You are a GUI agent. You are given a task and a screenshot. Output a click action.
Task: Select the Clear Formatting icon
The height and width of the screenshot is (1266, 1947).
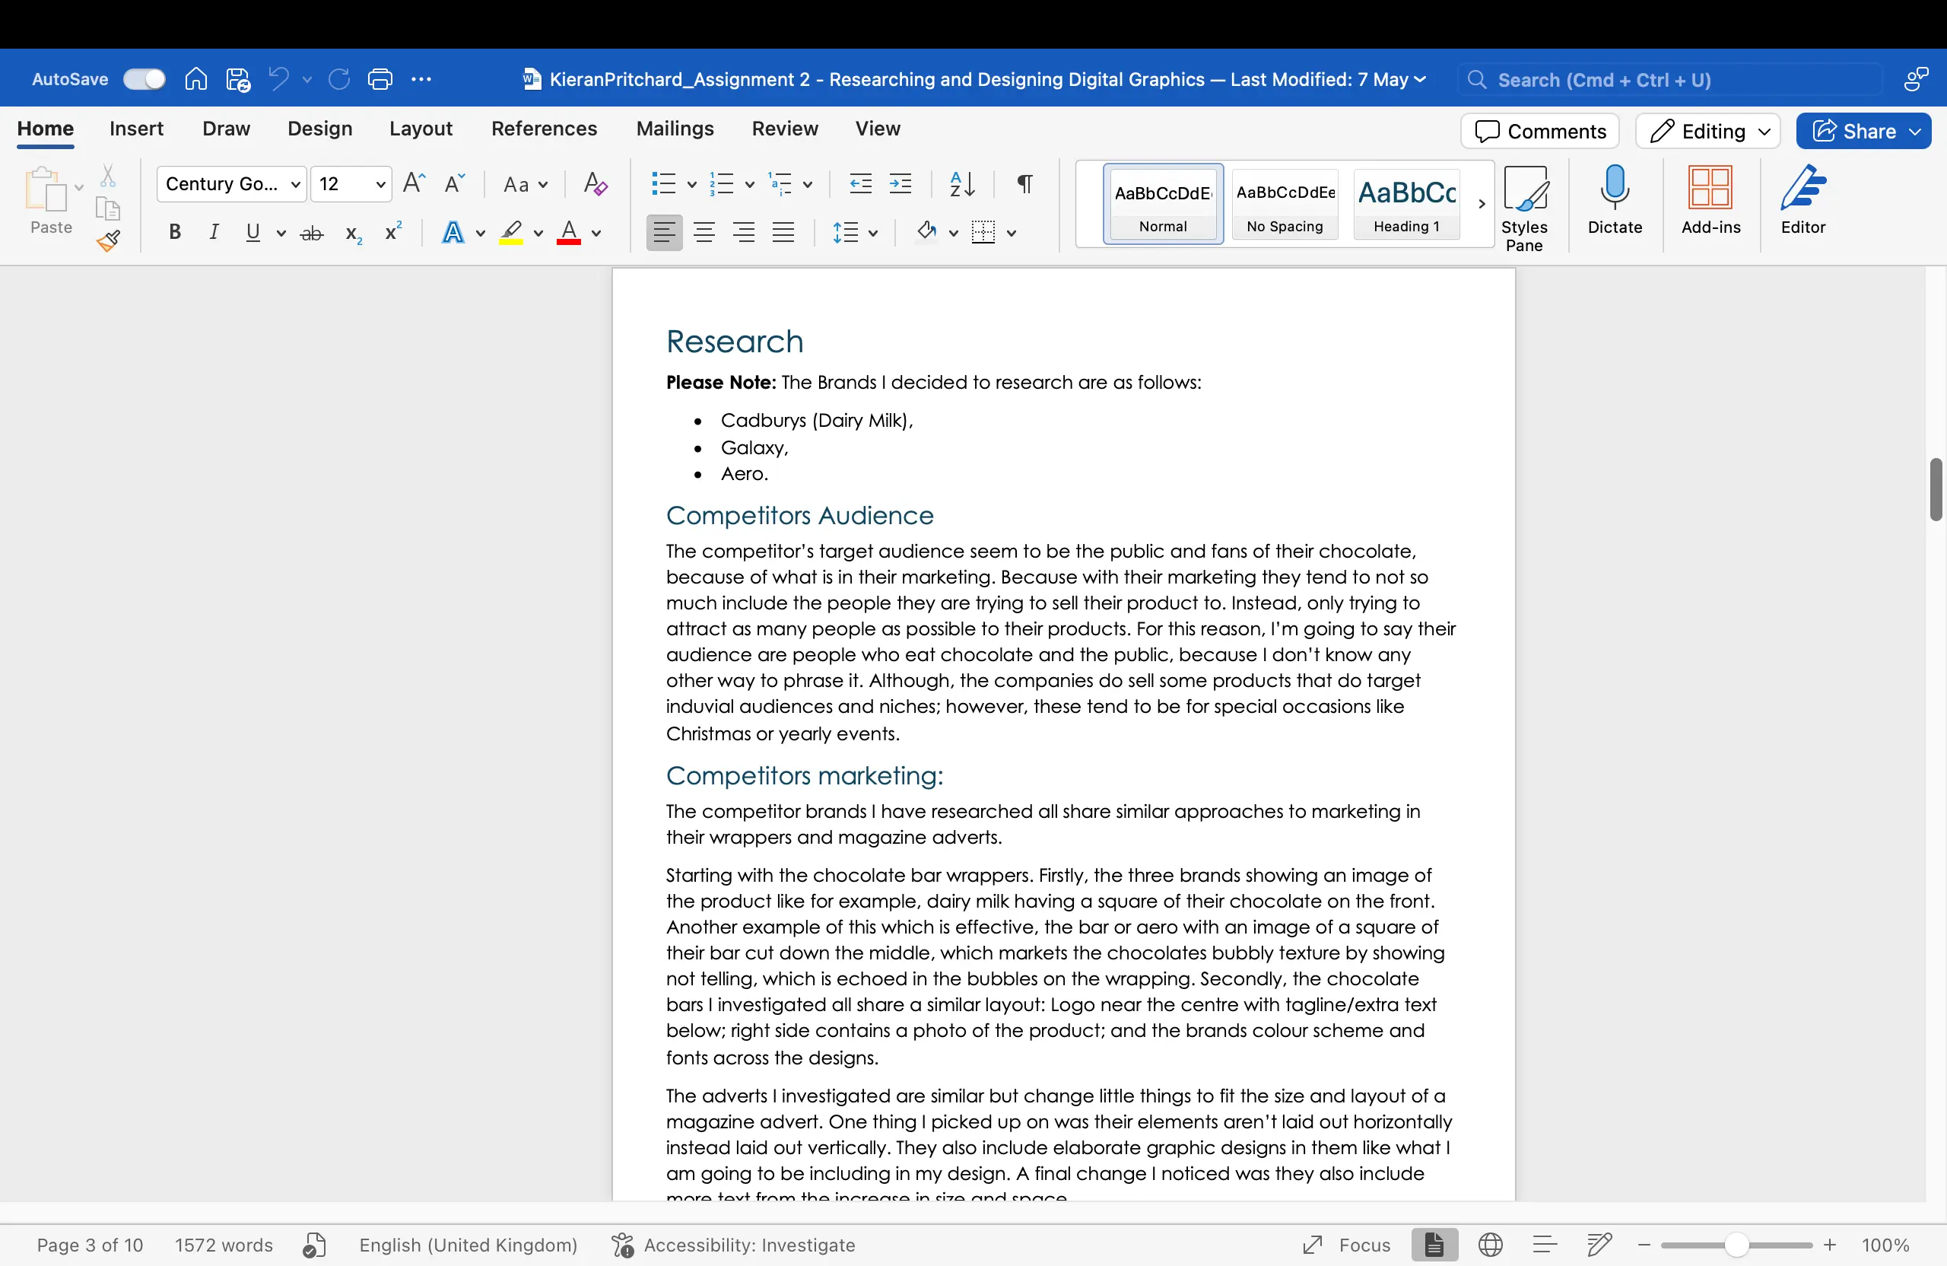(596, 184)
